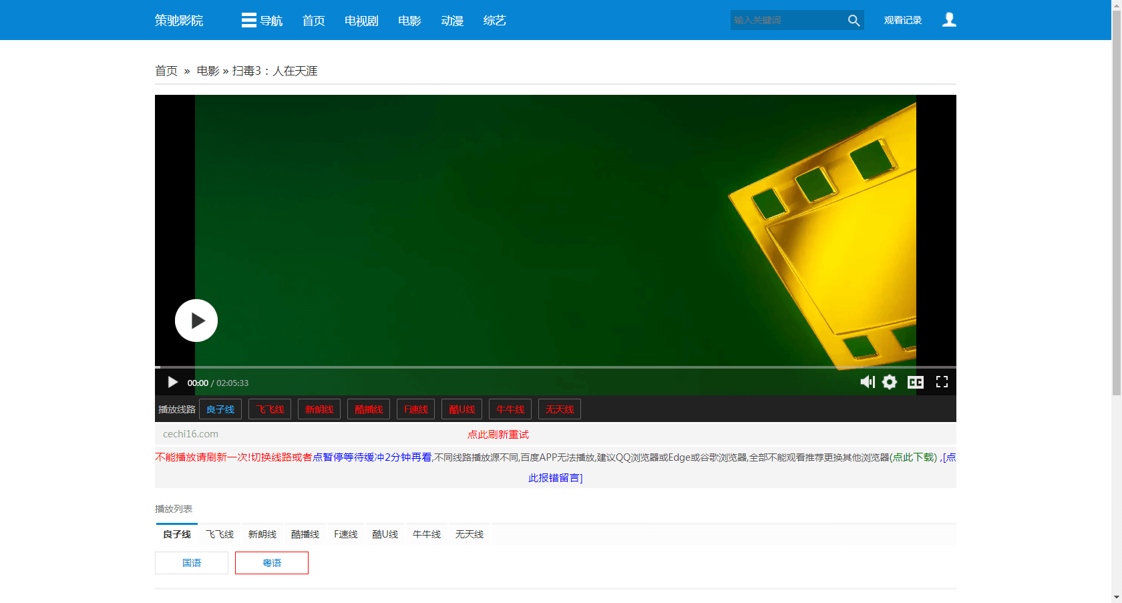Enter fullscreen mode in the player
The image size is (1122, 603).
coord(942,382)
